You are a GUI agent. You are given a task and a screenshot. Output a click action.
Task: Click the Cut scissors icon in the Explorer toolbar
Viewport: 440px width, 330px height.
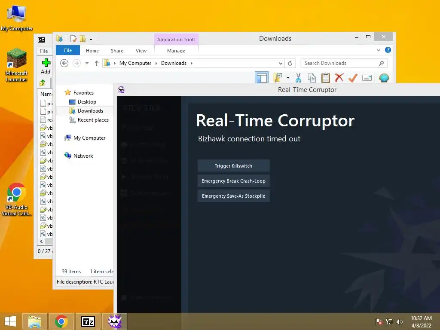click(x=298, y=78)
